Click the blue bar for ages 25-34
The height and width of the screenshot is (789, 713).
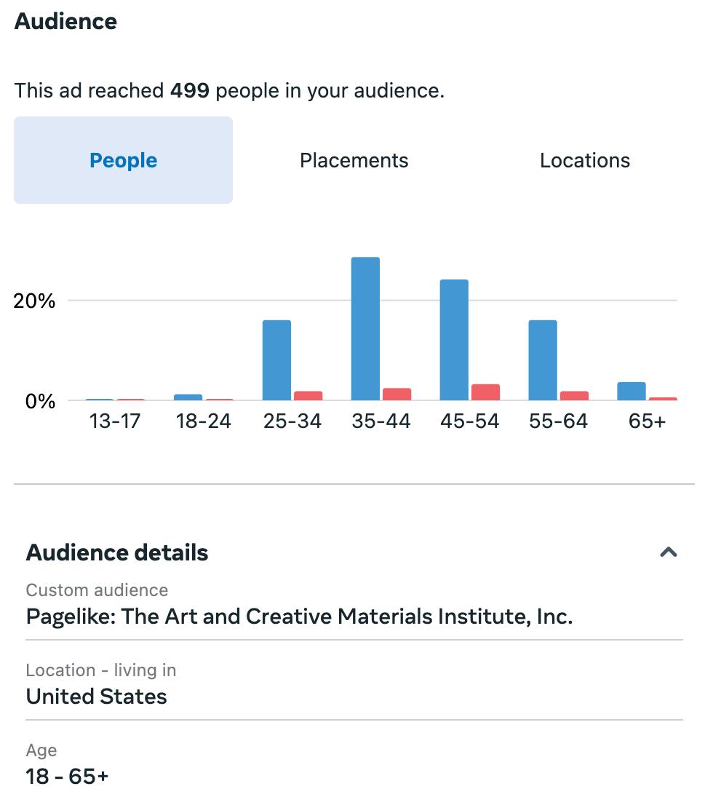click(x=276, y=360)
